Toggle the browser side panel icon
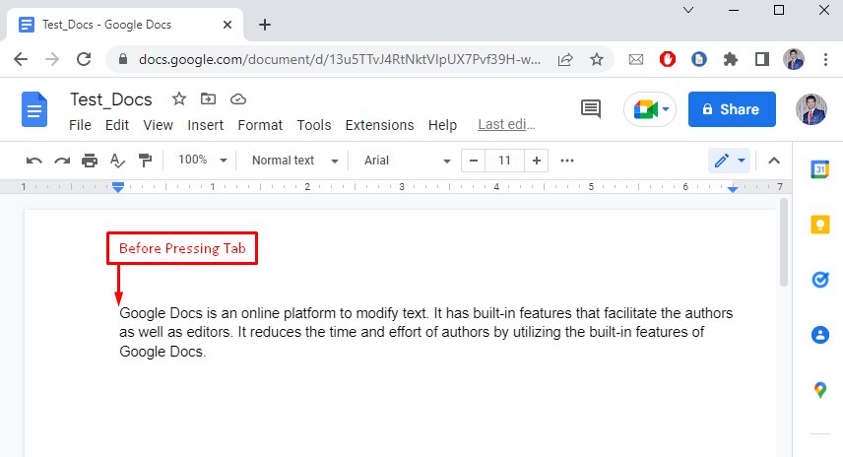 tap(762, 59)
